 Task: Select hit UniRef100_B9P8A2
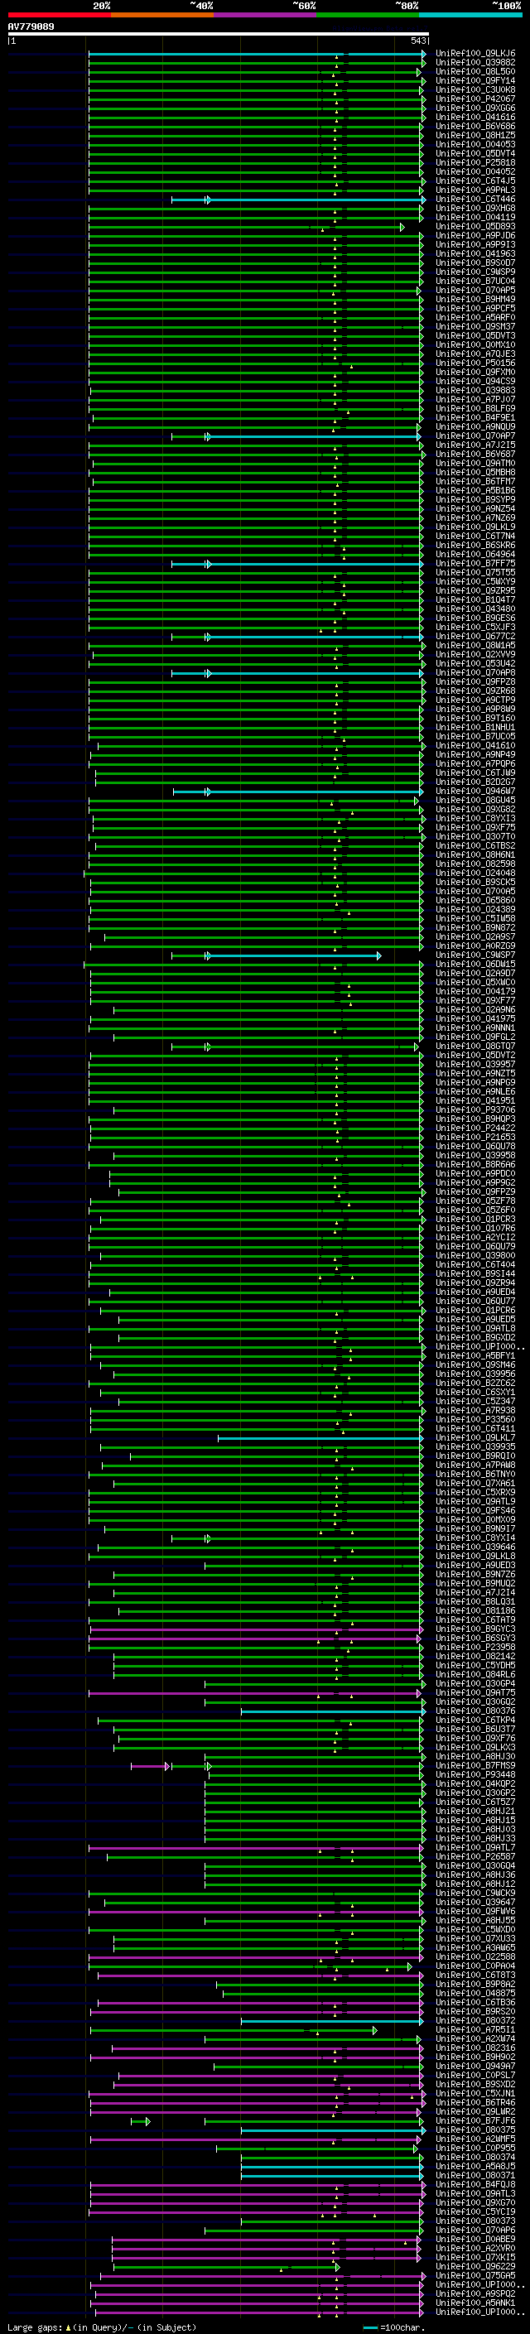coord(475,1983)
